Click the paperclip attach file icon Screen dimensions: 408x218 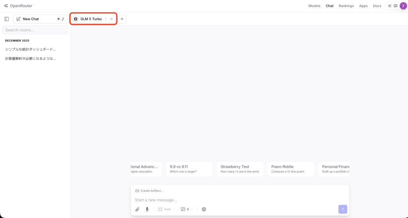coord(137,209)
